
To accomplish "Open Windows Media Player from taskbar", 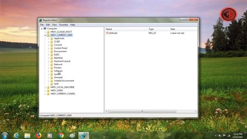I will click(x=50, y=136).
